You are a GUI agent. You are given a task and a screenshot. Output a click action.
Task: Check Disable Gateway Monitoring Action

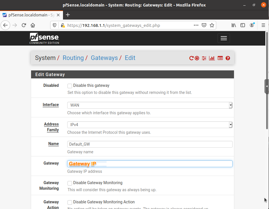pyautogui.click(x=69, y=202)
